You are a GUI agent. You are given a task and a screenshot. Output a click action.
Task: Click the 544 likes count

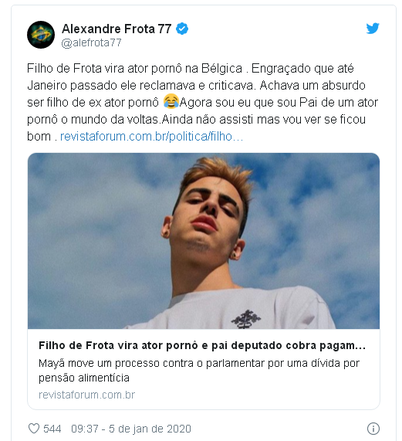coord(52,429)
